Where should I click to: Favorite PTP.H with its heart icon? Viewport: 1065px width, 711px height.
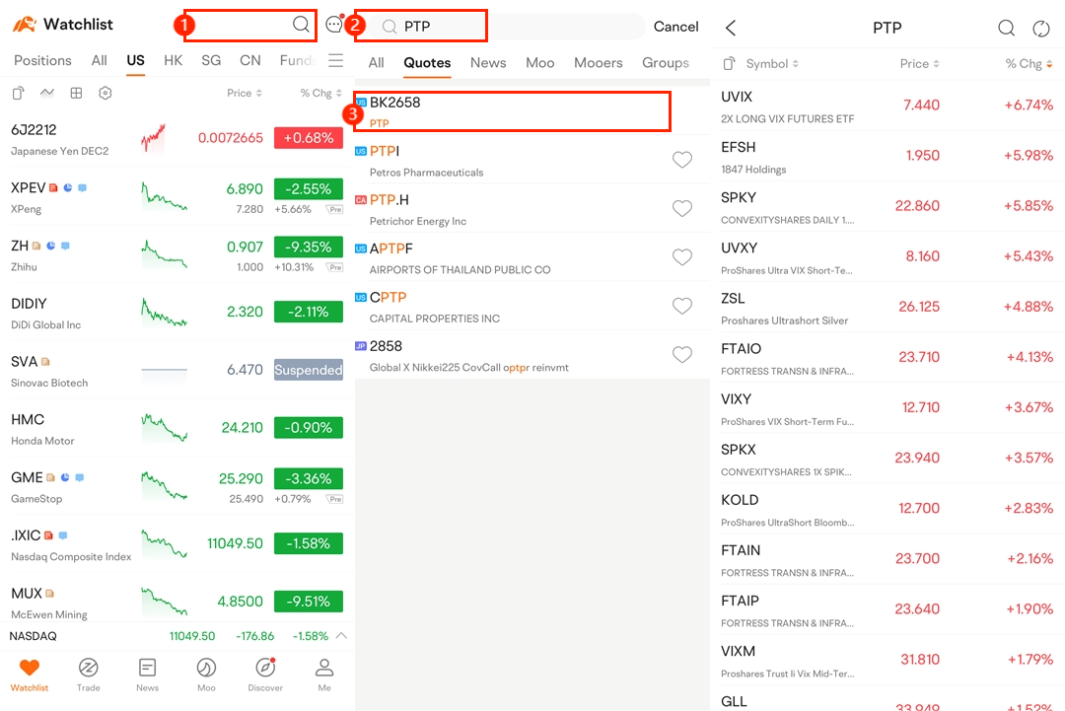click(682, 208)
